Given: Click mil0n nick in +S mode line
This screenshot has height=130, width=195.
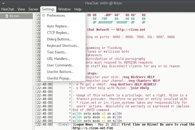Looking at the screenshot, I should click(x=77, y=113).
